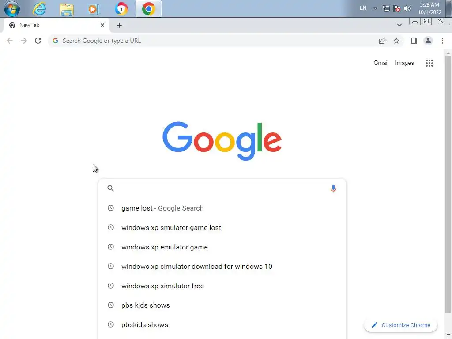Viewport: 452px width, 339px height.
Task: Close the New Tab tab
Action: (x=102, y=25)
